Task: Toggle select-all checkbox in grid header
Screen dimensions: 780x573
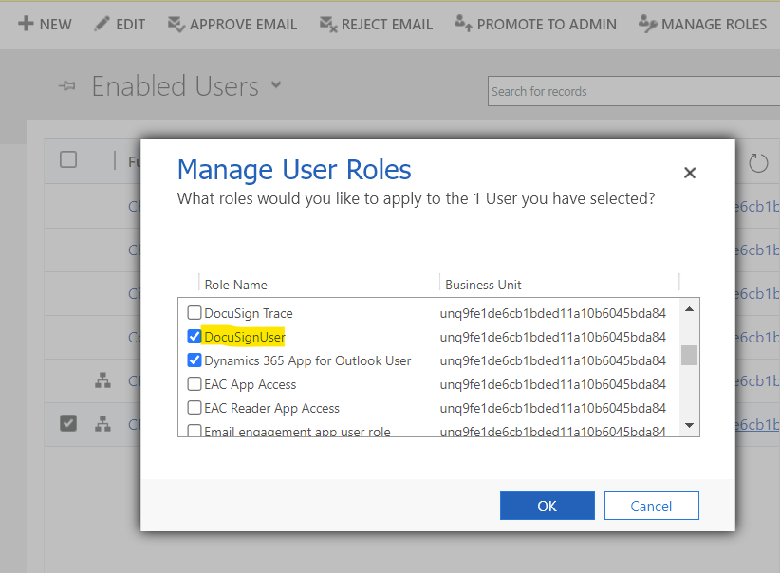Action: (68, 159)
